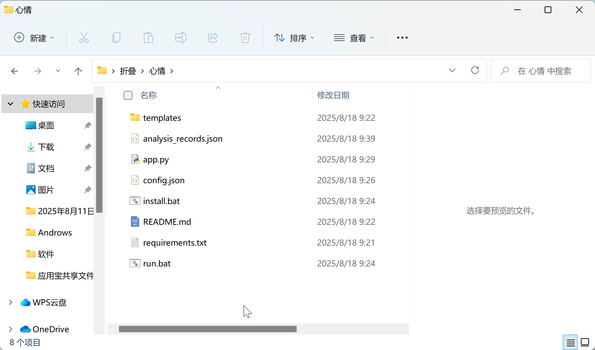Click the 2025/8/18 9:29 date cell

(x=346, y=159)
